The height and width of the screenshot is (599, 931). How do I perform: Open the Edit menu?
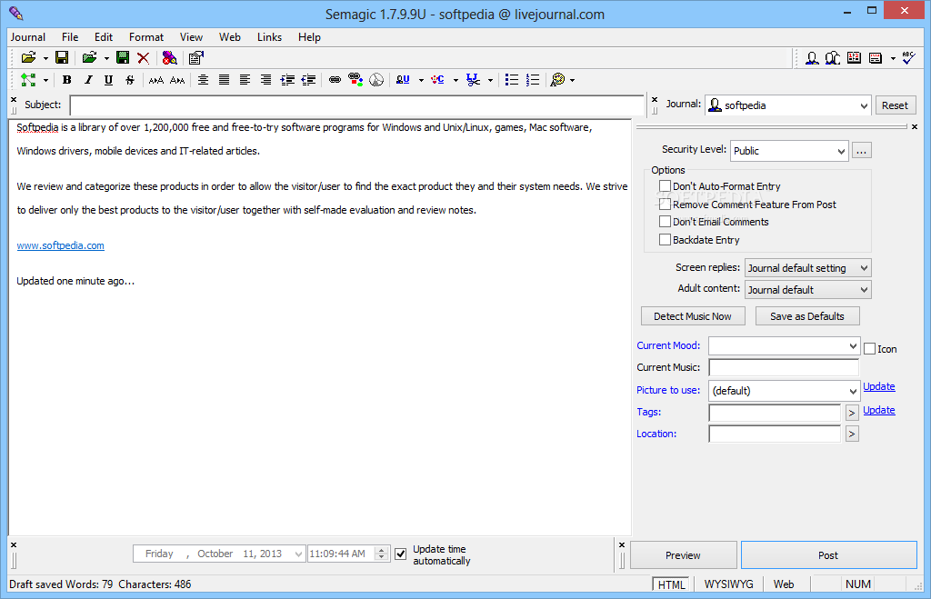pos(104,36)
